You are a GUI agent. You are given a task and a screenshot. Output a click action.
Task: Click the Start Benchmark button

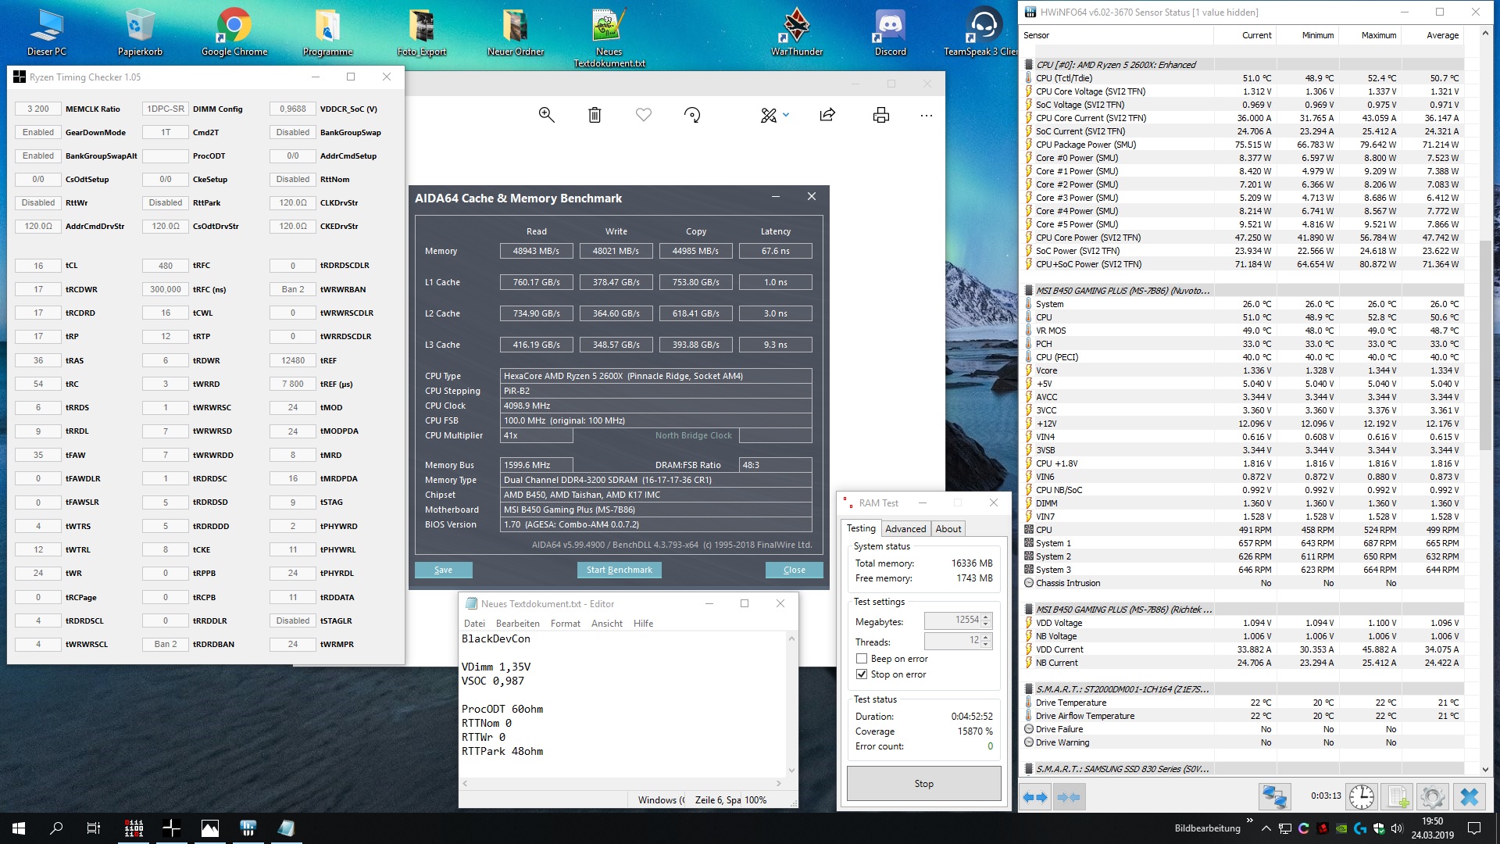pos(619,570)
